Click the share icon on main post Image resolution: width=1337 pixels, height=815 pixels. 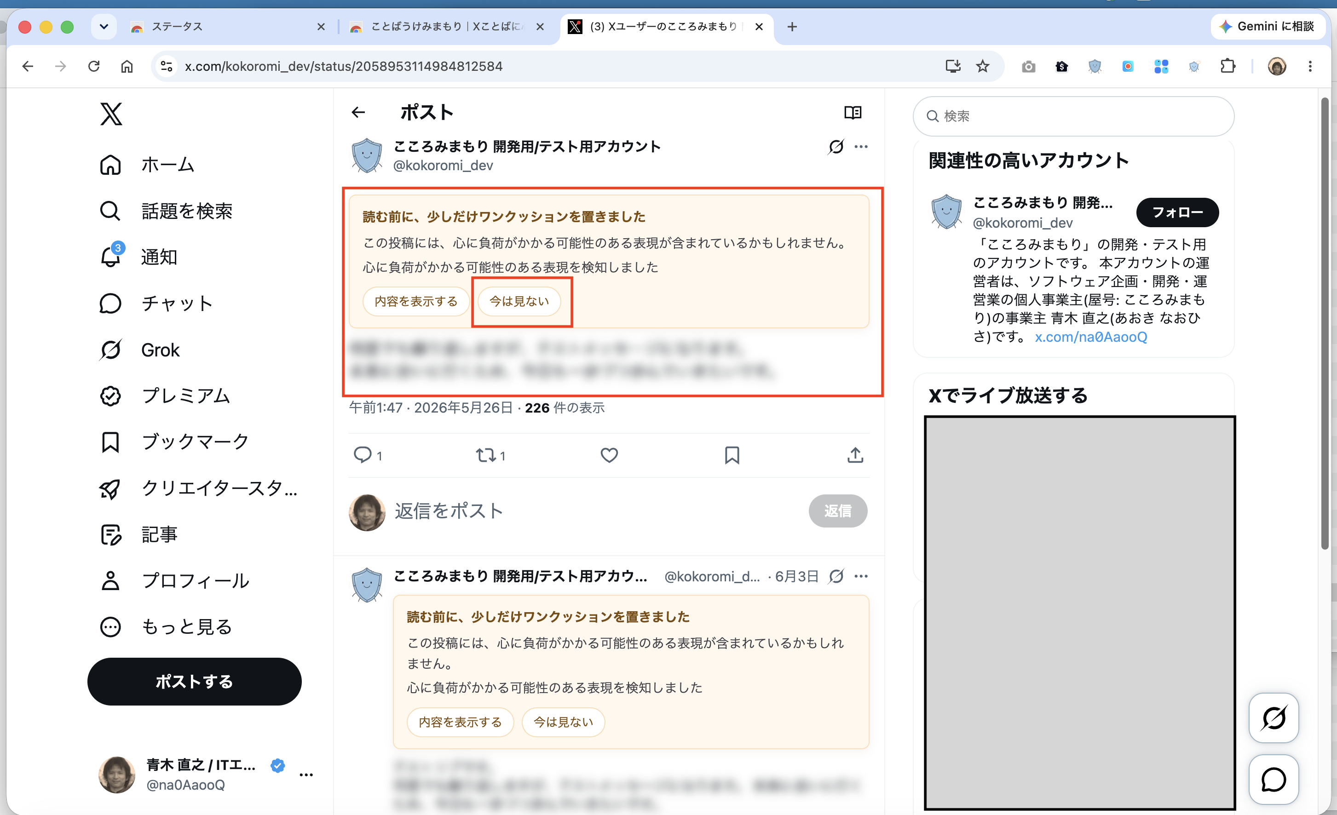coord(855,455)
